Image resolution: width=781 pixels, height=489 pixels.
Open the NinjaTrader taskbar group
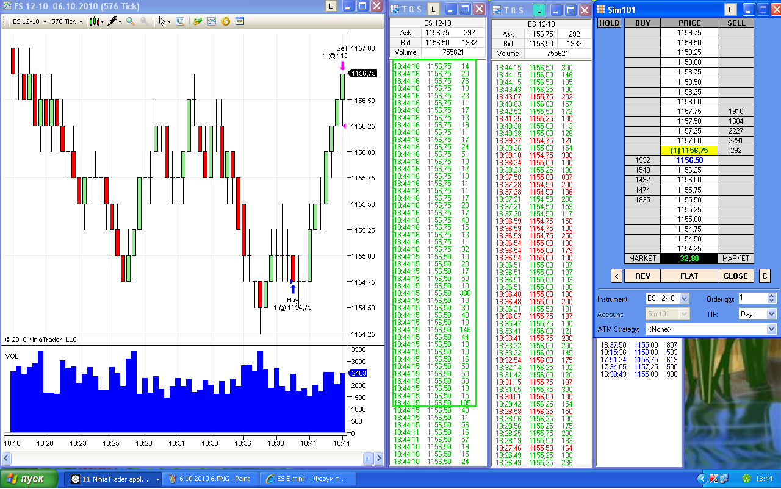click(x=113, y=479)
